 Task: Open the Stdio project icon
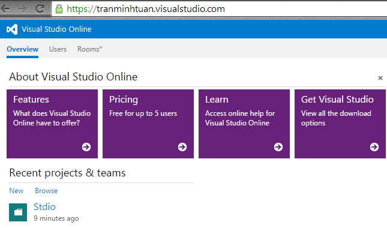click(x=18, y=212)
